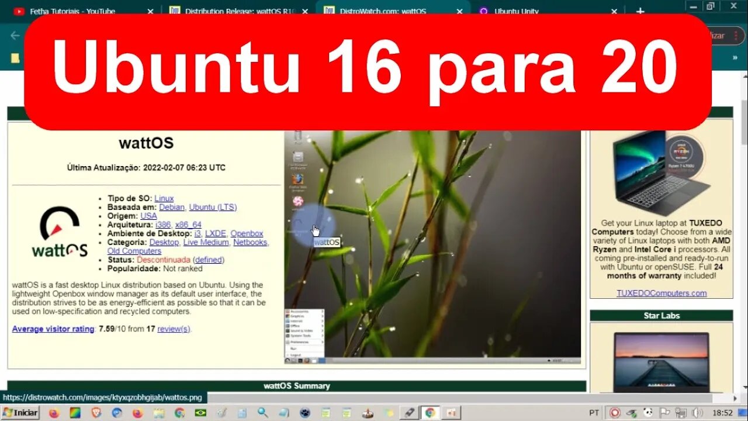748x421 pixels.
Task: Open the flag notification tray icon
Action: 664,413
